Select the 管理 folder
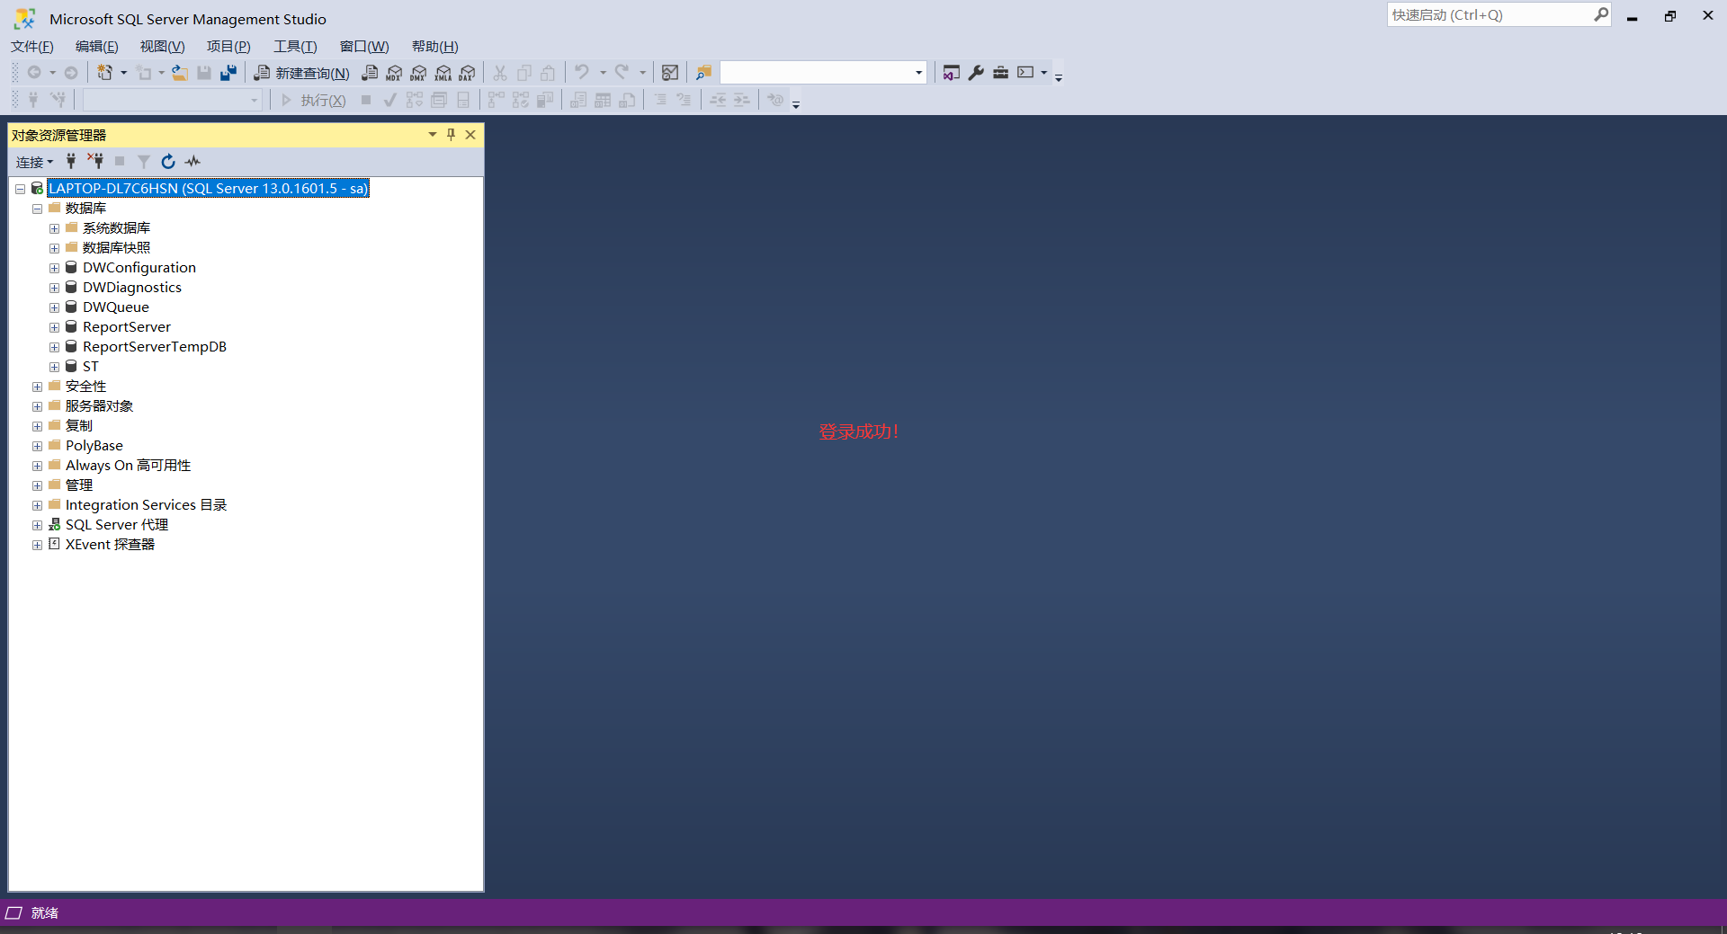This screenshot has height=934, width=1727. pyautogui.click(x=78, y=485)
